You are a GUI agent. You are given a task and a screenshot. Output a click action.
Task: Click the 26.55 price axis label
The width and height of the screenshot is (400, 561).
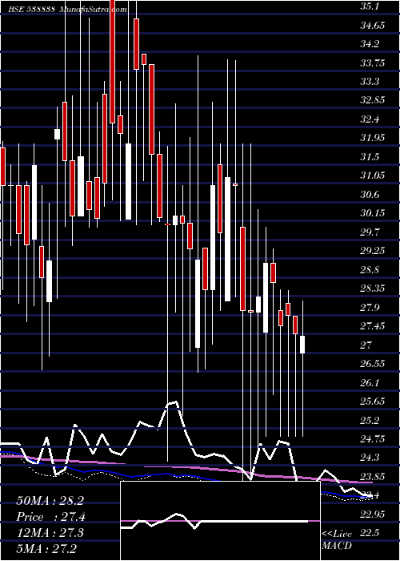(374, 364)
